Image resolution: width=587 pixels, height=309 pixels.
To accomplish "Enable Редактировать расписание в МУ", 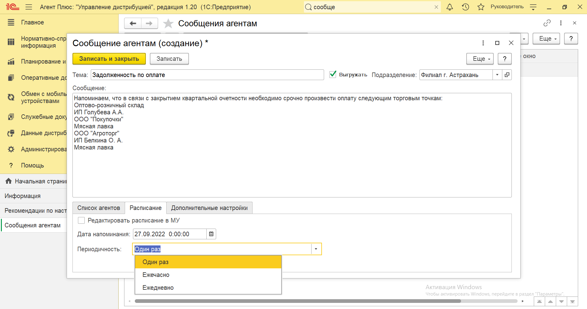I will 81,220.
